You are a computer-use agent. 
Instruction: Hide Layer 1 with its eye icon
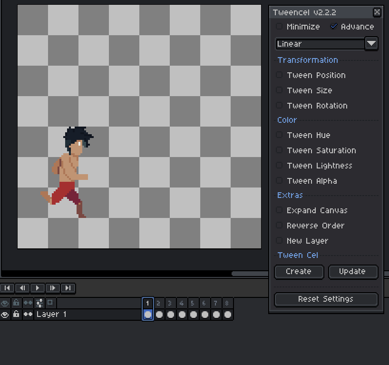(5, 315)
